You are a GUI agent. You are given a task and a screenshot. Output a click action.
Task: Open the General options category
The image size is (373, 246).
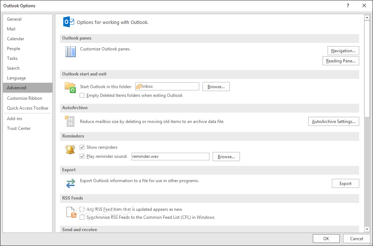point(28,19)
